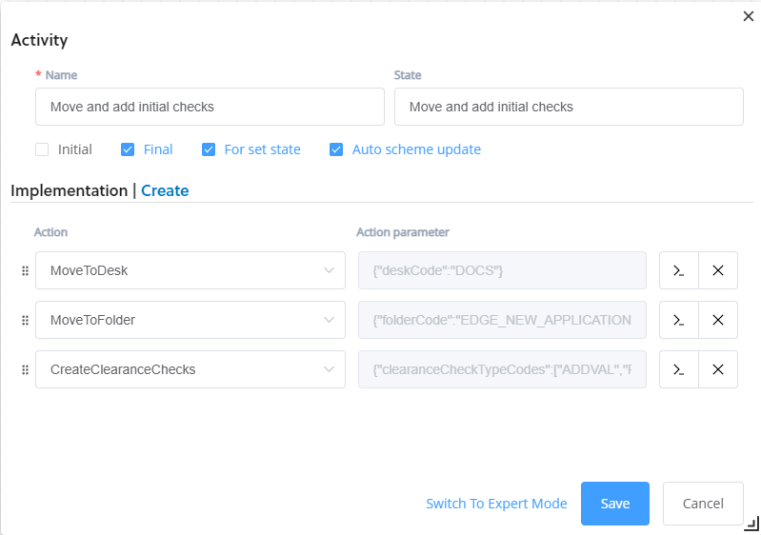Viewport: 761px width, 535px height.
Task: Click the Implementation heading
Action: 69,190
